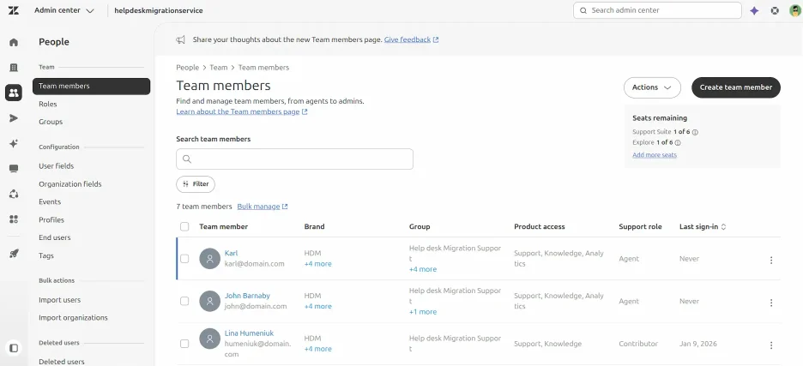The height and width of the screenshot is (366, 803).
Task: Click the Search team members field
Action: [294, 159]
